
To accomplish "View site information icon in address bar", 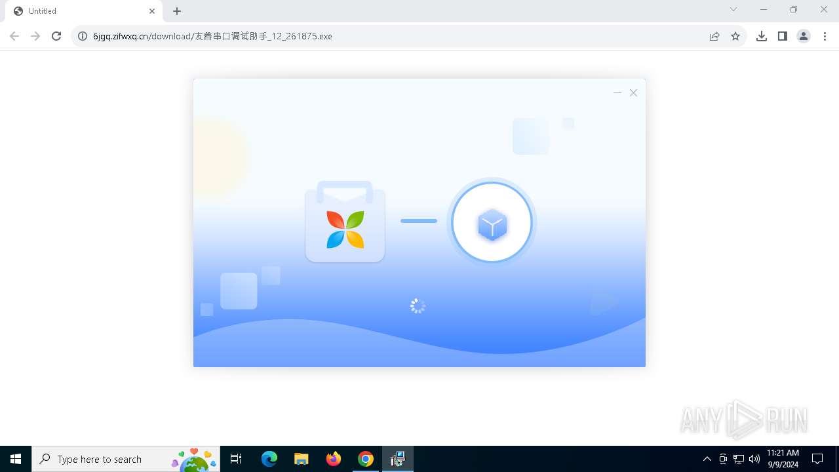I will point(83,36).
